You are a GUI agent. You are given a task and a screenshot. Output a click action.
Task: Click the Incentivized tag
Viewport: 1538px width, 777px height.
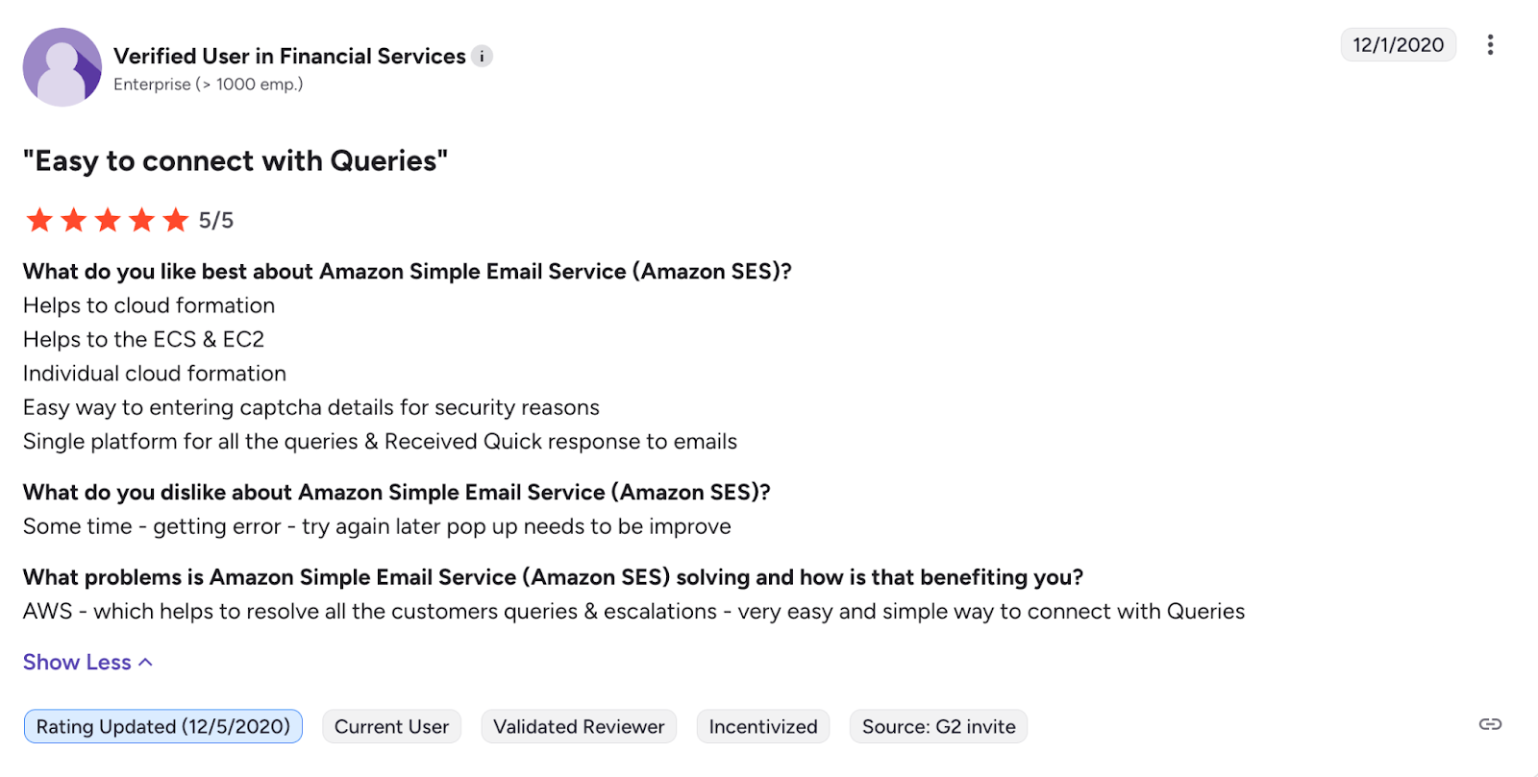click(x=763, y=727)
